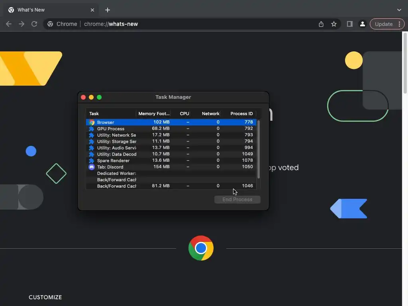Open the profile avatar menu
This screenshot has height=306, width=408.
pyautogui.click(x=362, y=24)
